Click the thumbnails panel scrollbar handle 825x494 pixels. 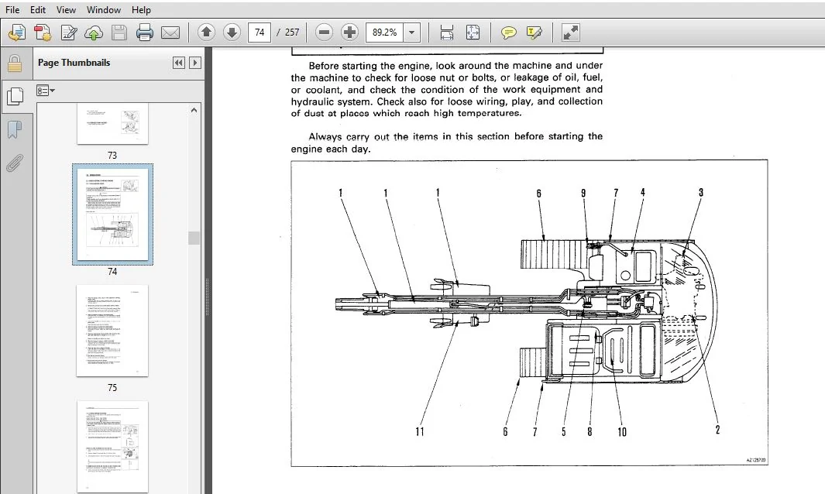pyautogui.click(x=194, y=238)
